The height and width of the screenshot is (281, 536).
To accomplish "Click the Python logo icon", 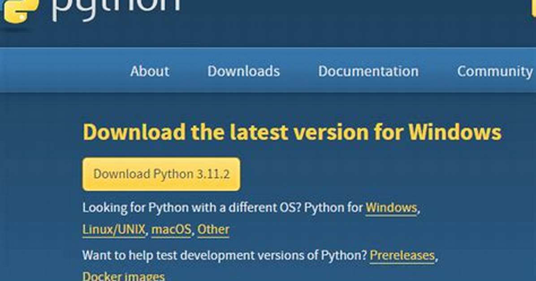I will pyautogui.click(x=21, y=11).
